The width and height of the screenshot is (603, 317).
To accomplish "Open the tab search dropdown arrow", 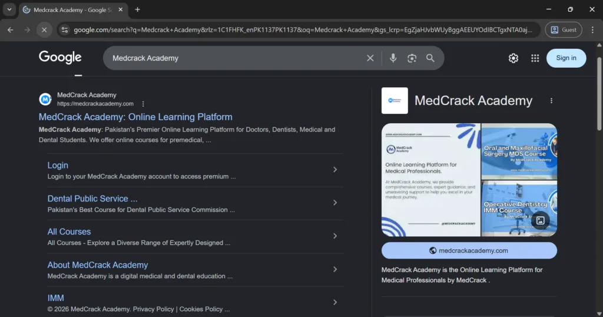I will tap(9, 9).
